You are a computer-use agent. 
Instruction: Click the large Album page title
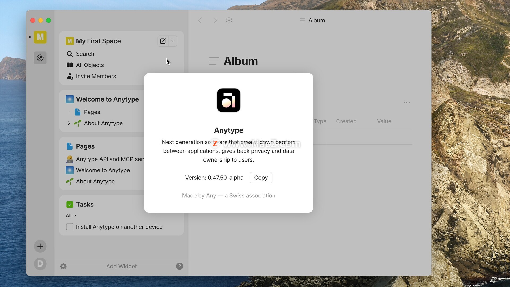241,61
